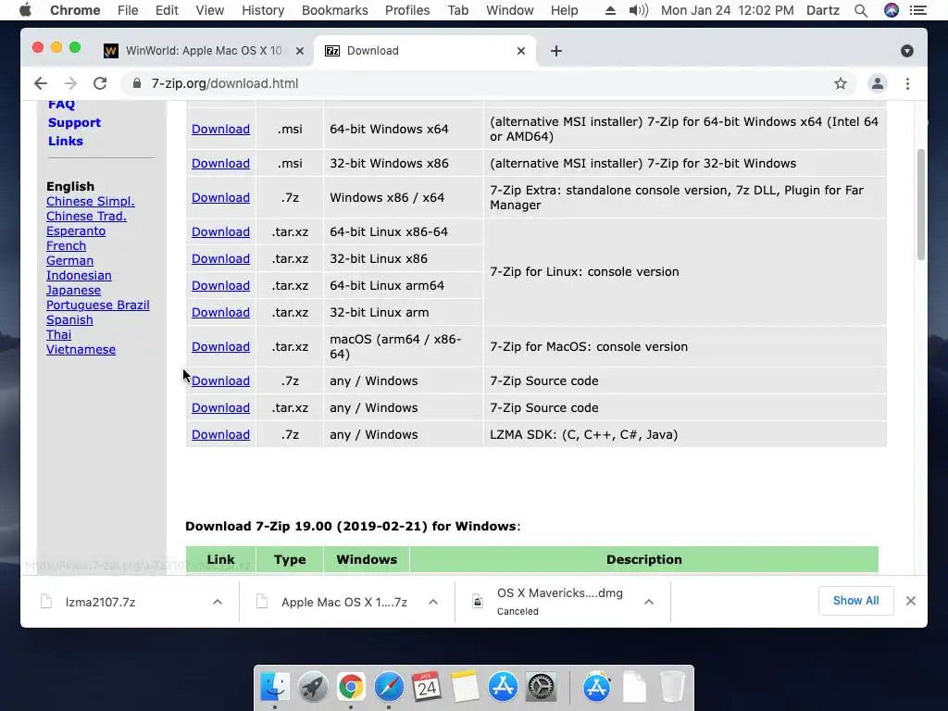Open Spotlight search in the menu bar
948x711 pixels.
pyautogui.click(x=861, y=10)
